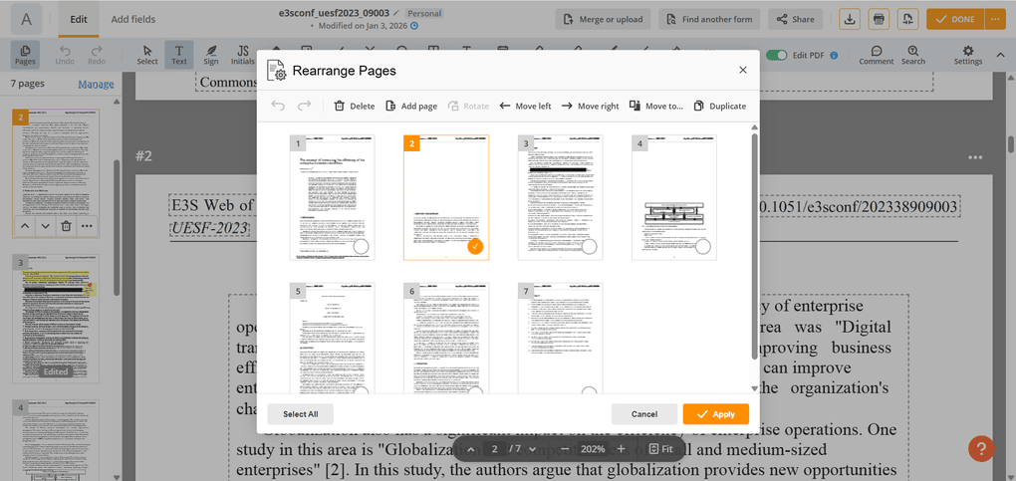Click Cancel in the Rearrange Pages dialog
Screen dimensions: 1016x481
pyautogui.click(x=644, y=414)
